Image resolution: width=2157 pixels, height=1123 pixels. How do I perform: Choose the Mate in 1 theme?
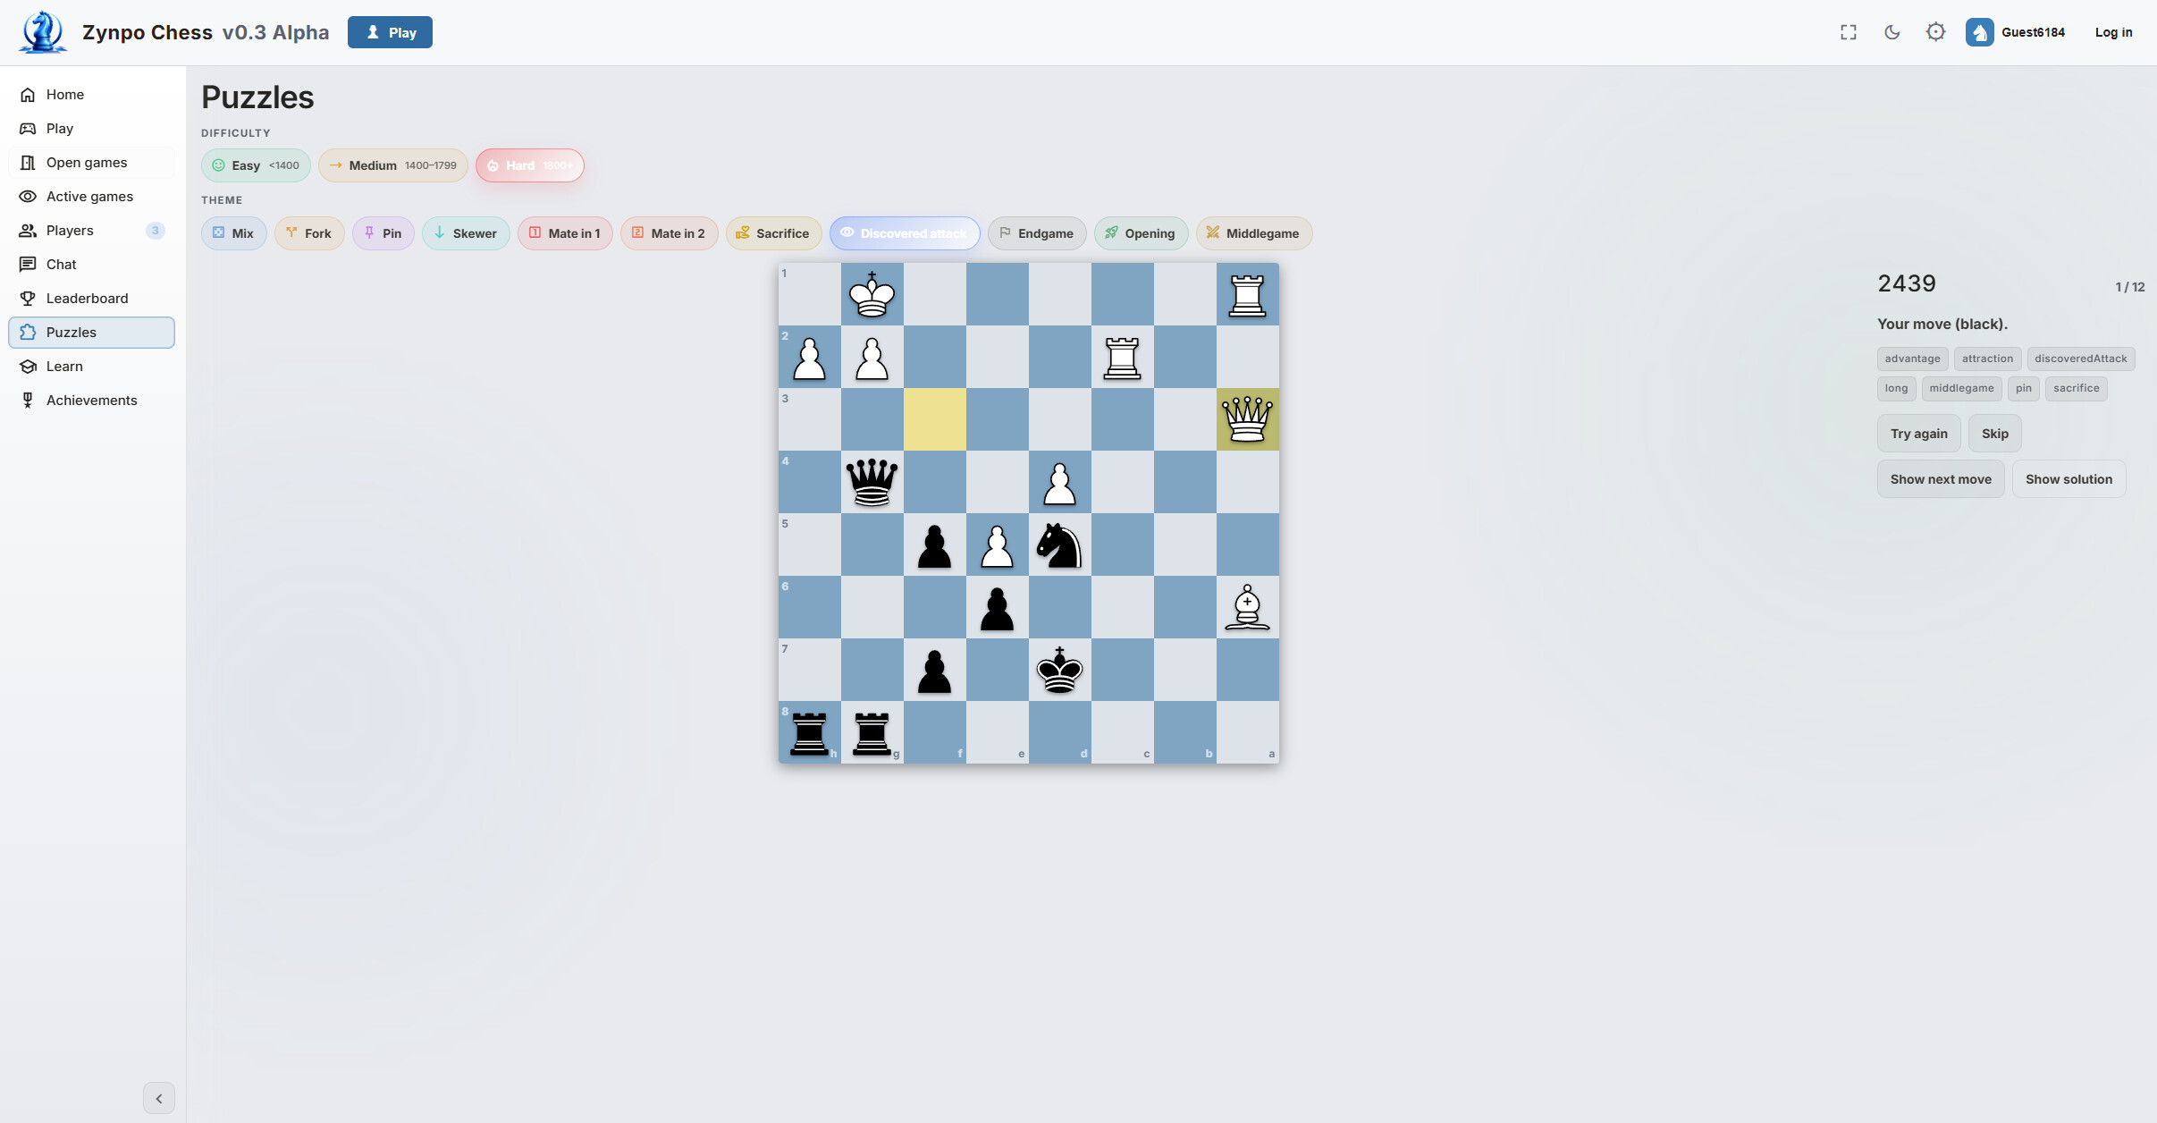[565, 233]
